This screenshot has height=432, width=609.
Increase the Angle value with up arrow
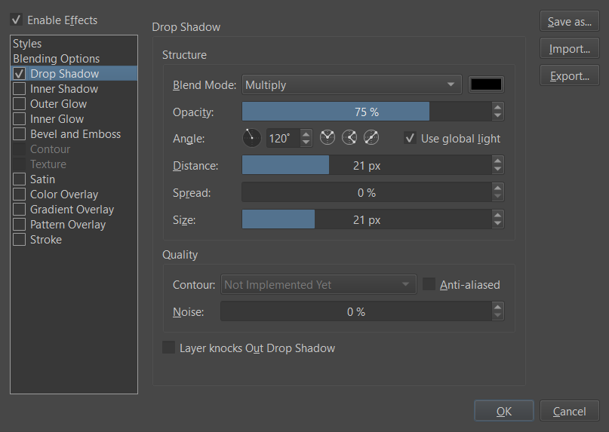click(306, 134)
